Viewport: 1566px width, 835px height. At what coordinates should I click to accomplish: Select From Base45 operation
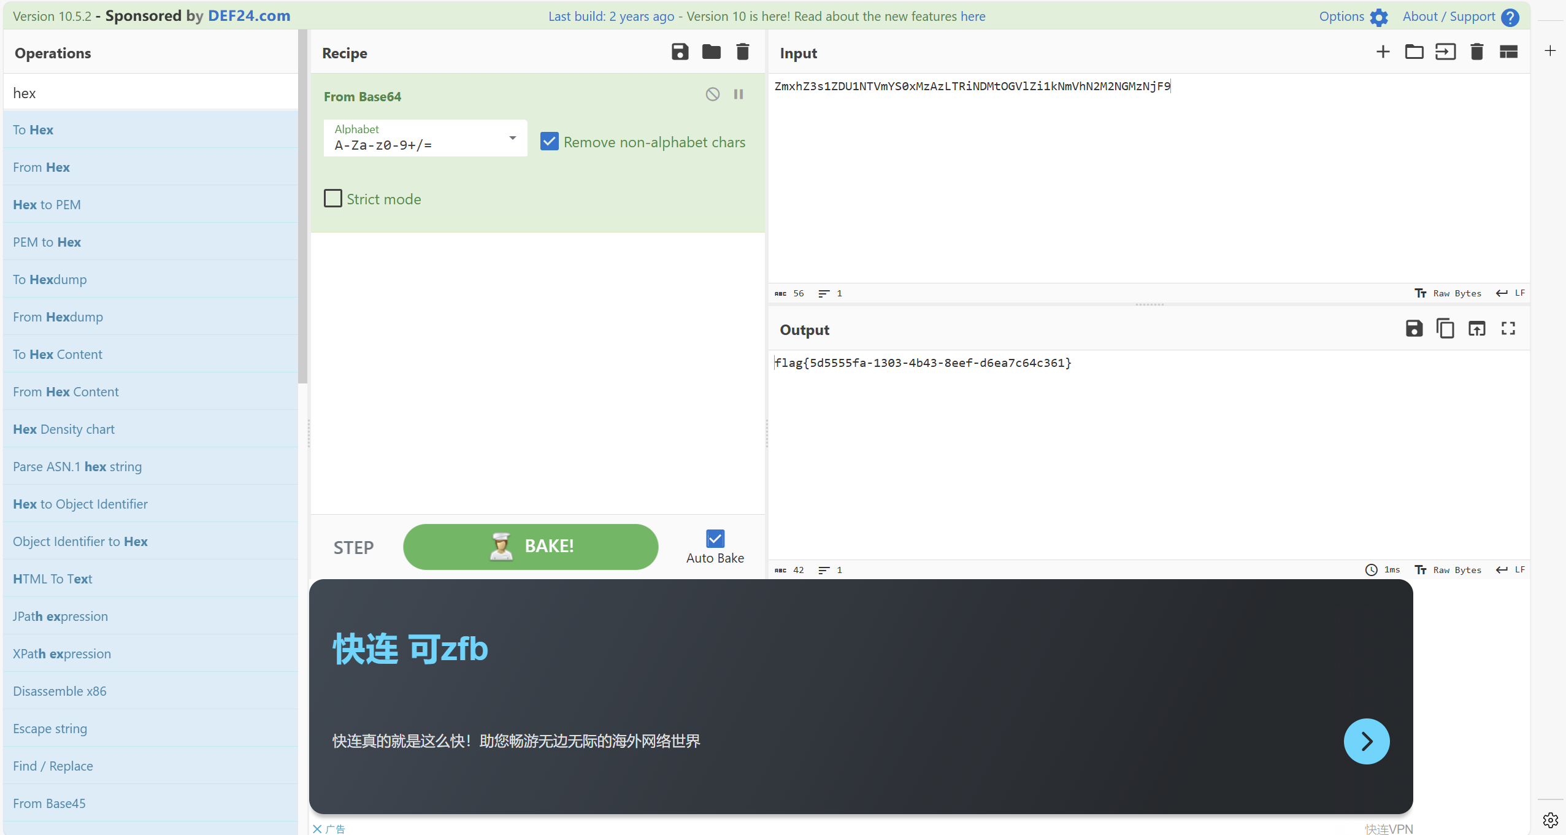(x=150, y=803)
